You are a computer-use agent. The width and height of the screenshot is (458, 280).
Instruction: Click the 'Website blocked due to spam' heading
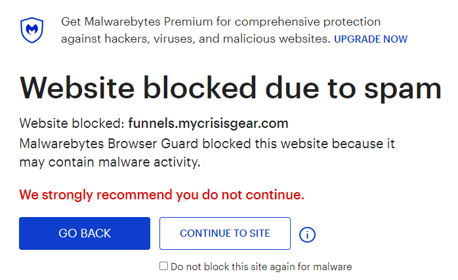click(x=230, y=87)
